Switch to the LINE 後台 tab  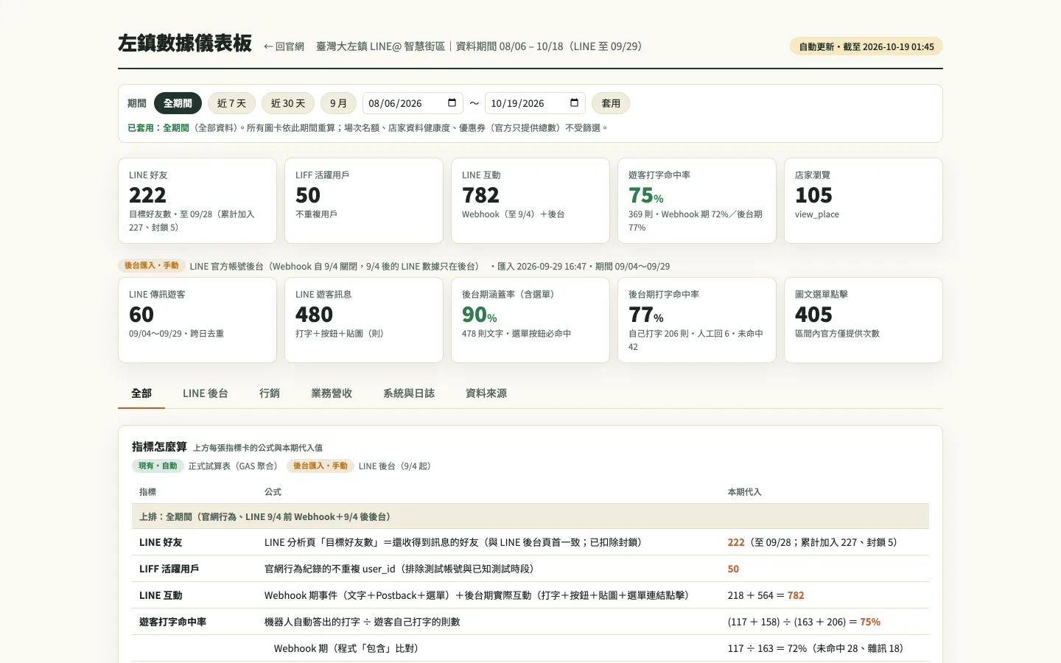[206, 393]
